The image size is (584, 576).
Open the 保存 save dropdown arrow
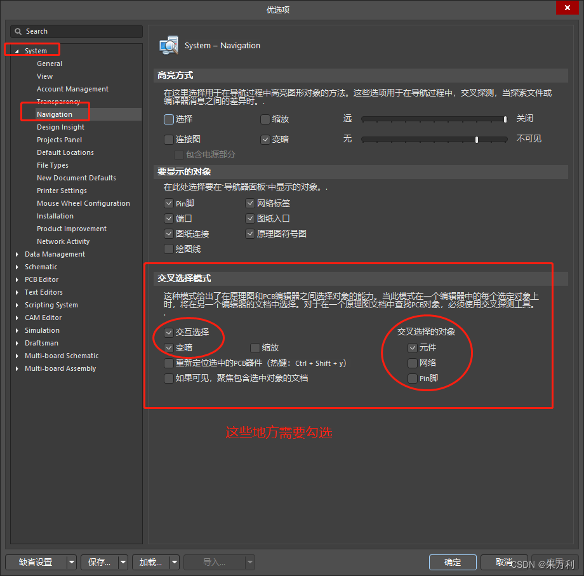123,562
